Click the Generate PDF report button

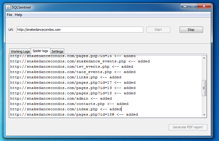click(x=188, y=127)
